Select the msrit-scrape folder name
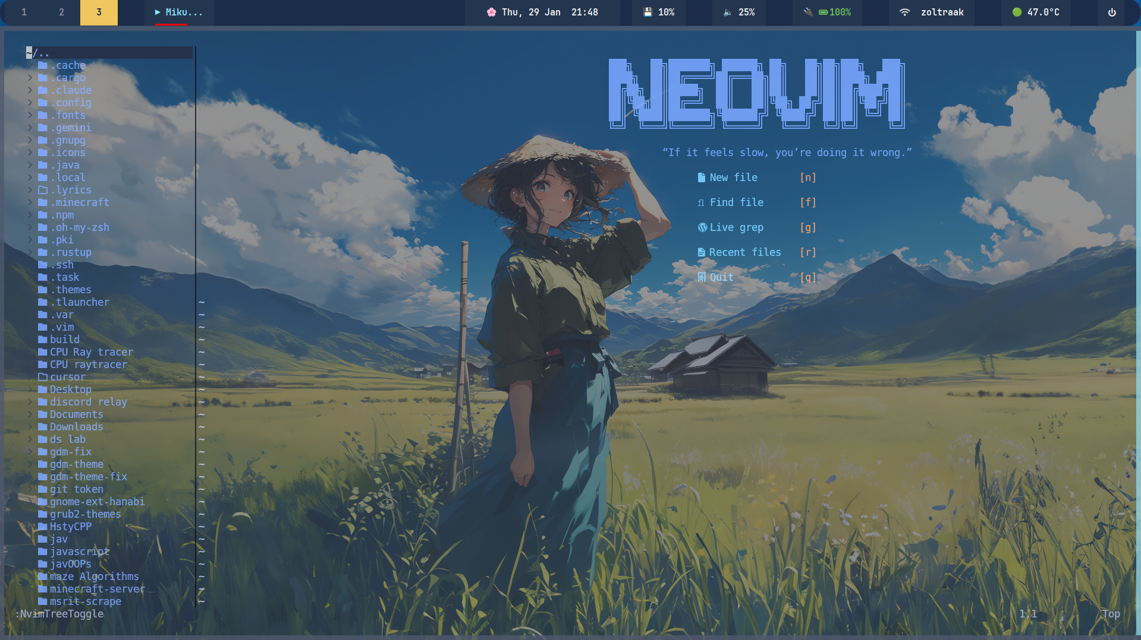The height and width of the screenshot is (640, 1141). click(x=86, y=601)
